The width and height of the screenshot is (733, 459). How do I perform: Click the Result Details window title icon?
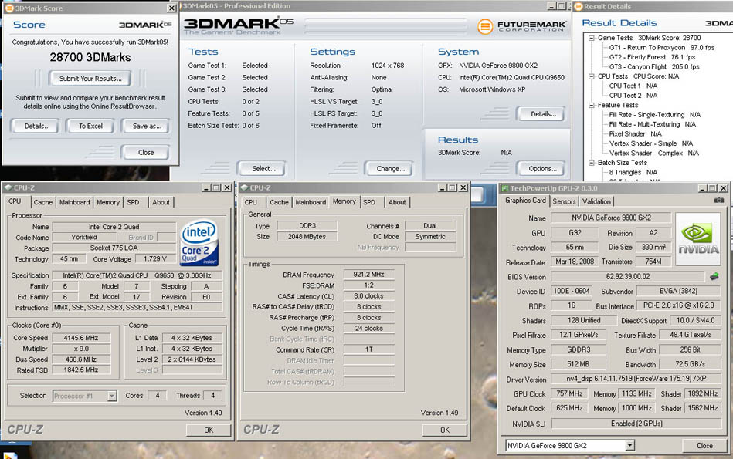(579, 6)
